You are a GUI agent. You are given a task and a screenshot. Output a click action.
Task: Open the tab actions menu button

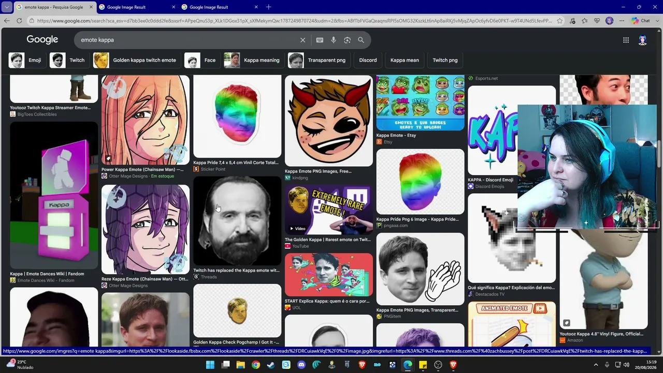(6, 7)
